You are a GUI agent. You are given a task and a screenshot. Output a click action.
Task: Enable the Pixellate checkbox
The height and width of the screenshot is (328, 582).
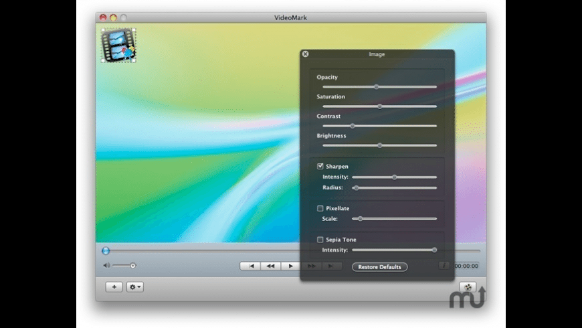coord(320,208)
